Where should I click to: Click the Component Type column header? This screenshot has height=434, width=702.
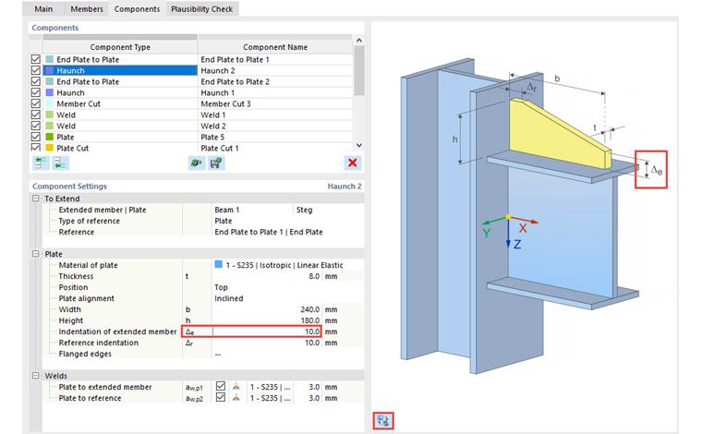coord(120,47)
